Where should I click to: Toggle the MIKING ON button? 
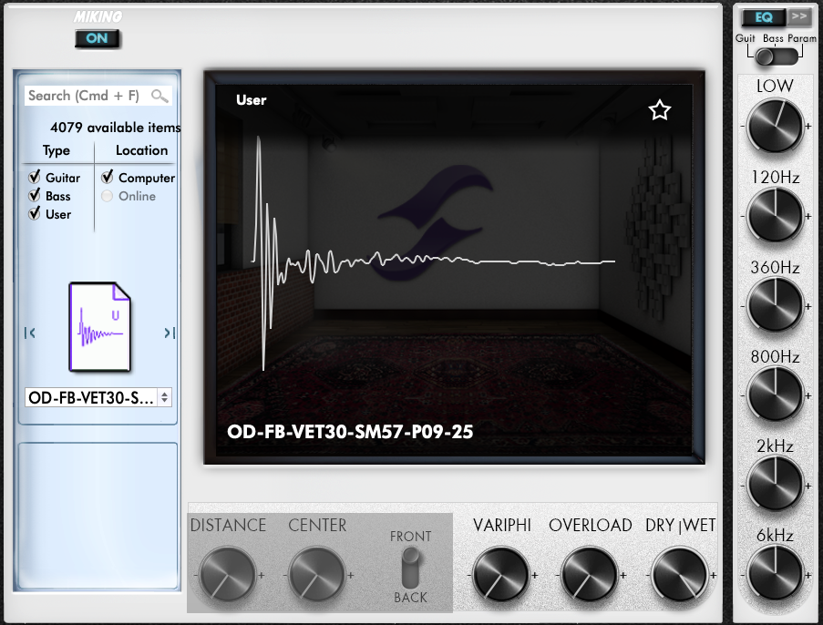98,38
